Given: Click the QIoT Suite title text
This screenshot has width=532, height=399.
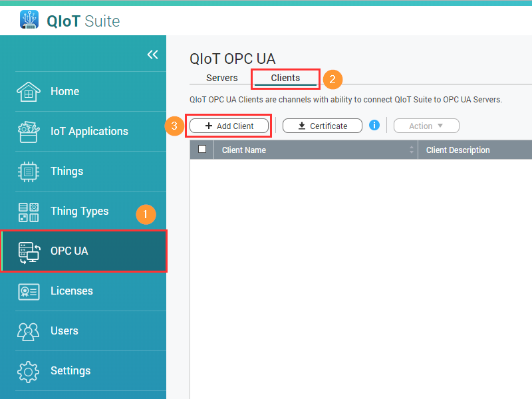Looking at the screenshot, I should [x=84, y=21].
